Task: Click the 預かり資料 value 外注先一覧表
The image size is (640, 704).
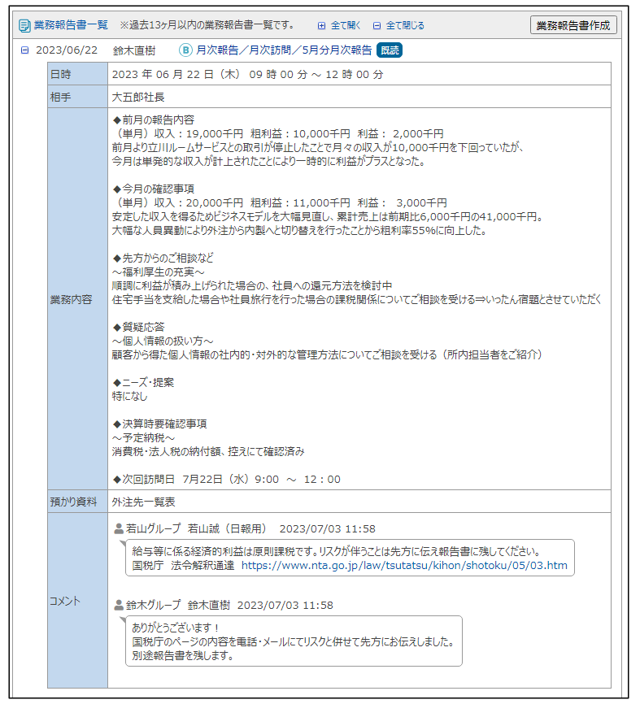Action: pyautogui.click(x=143, y=502)
